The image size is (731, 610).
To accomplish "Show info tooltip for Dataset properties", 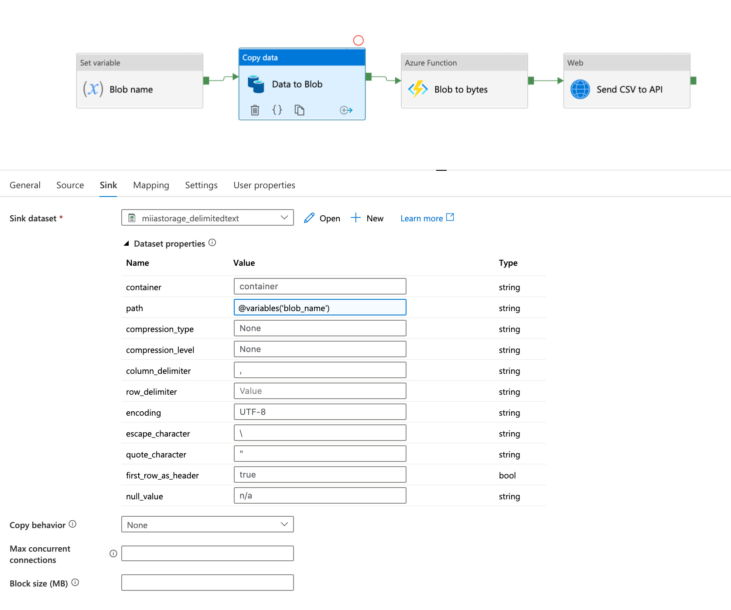I will [212, 243].
